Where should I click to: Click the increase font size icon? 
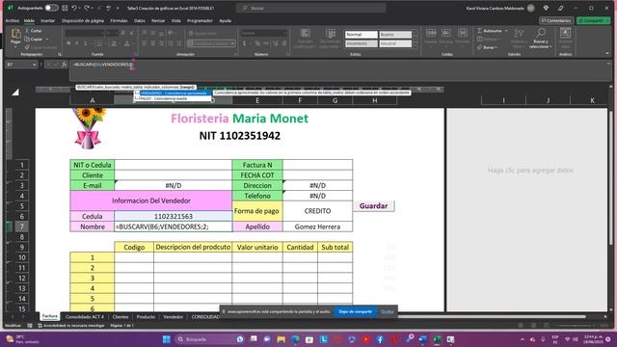click(x=123, y=34)
